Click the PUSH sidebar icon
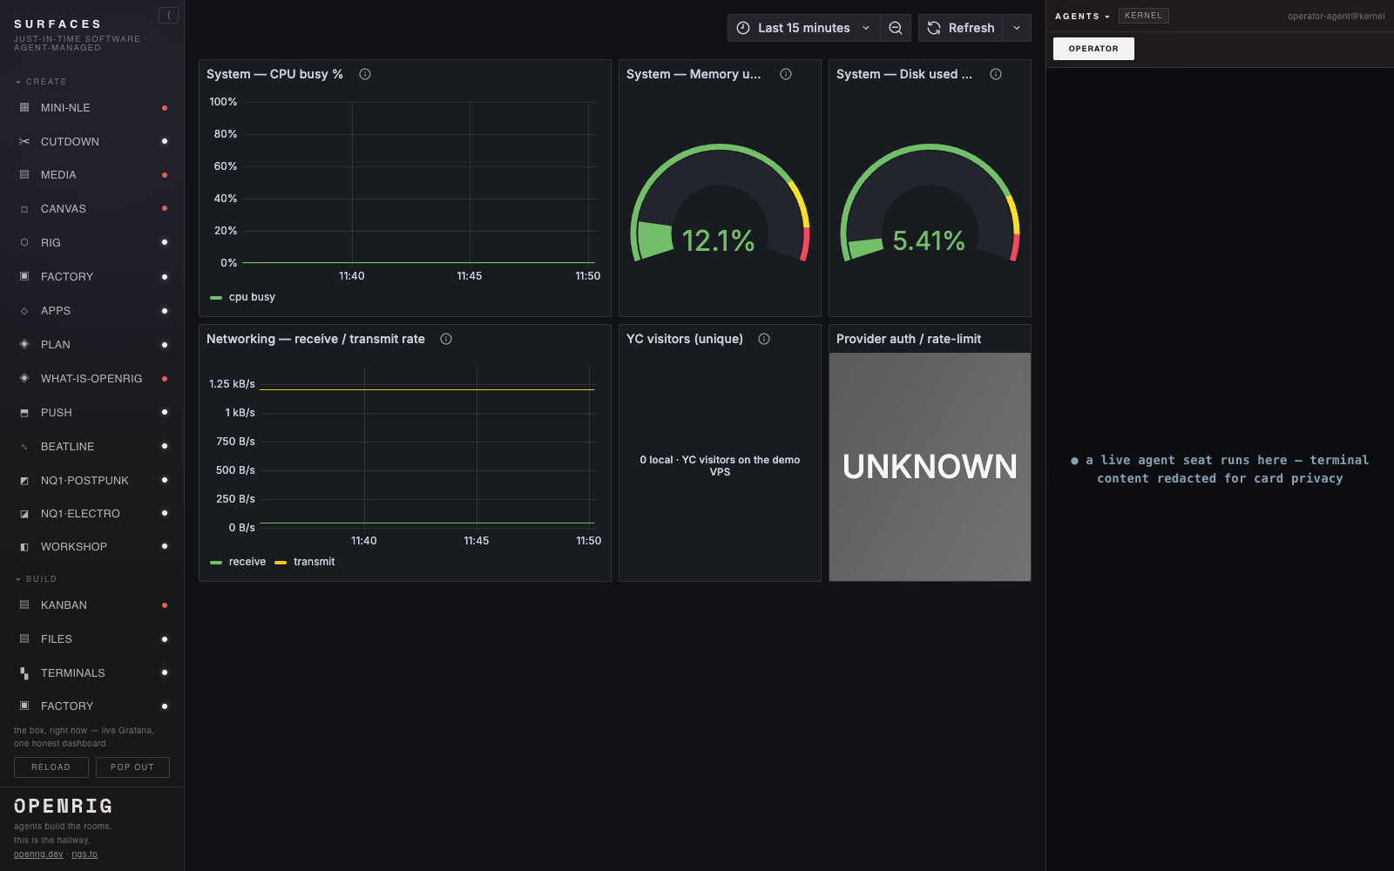Image resolution: width=1394 pixels, height=871 pixels. point(24,413)
